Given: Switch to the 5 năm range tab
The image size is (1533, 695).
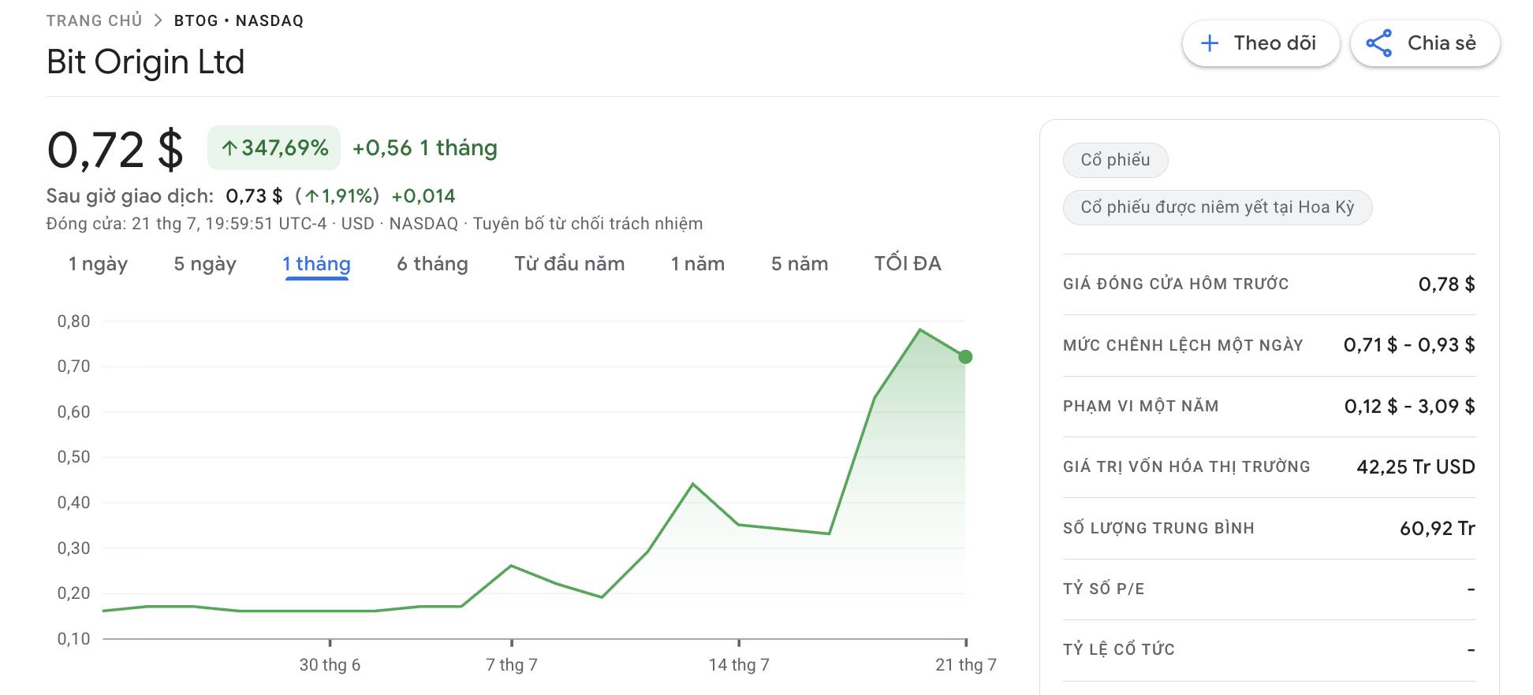Looking at the screenshot, I should [800, 264].
